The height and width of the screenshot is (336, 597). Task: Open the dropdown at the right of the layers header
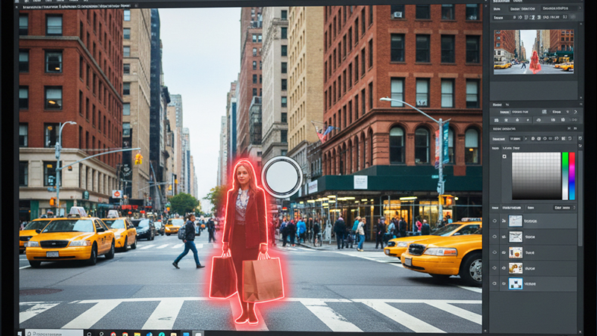(x=563, y=208)
